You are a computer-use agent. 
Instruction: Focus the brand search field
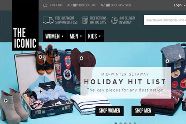tap(165, 20)
